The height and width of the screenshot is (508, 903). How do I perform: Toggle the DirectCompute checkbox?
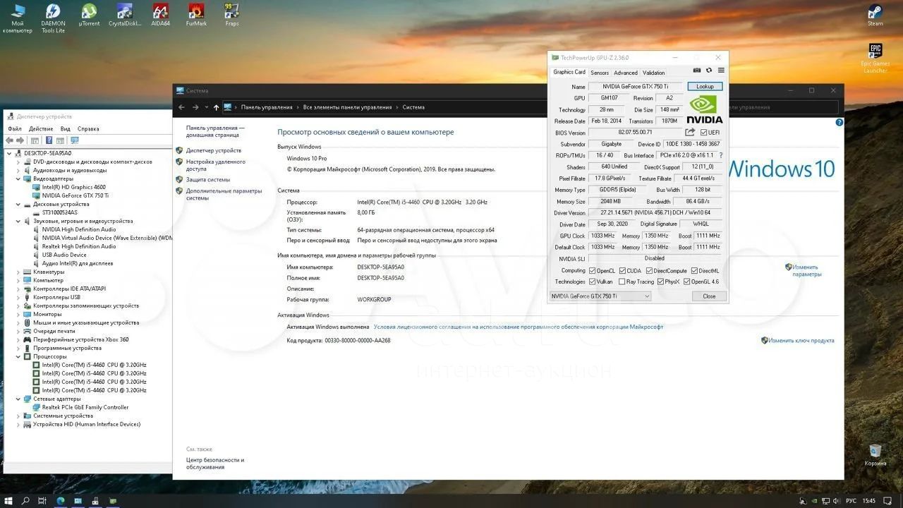click(648, 271)
